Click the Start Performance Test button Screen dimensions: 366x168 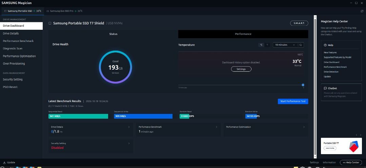coord(293,101)
